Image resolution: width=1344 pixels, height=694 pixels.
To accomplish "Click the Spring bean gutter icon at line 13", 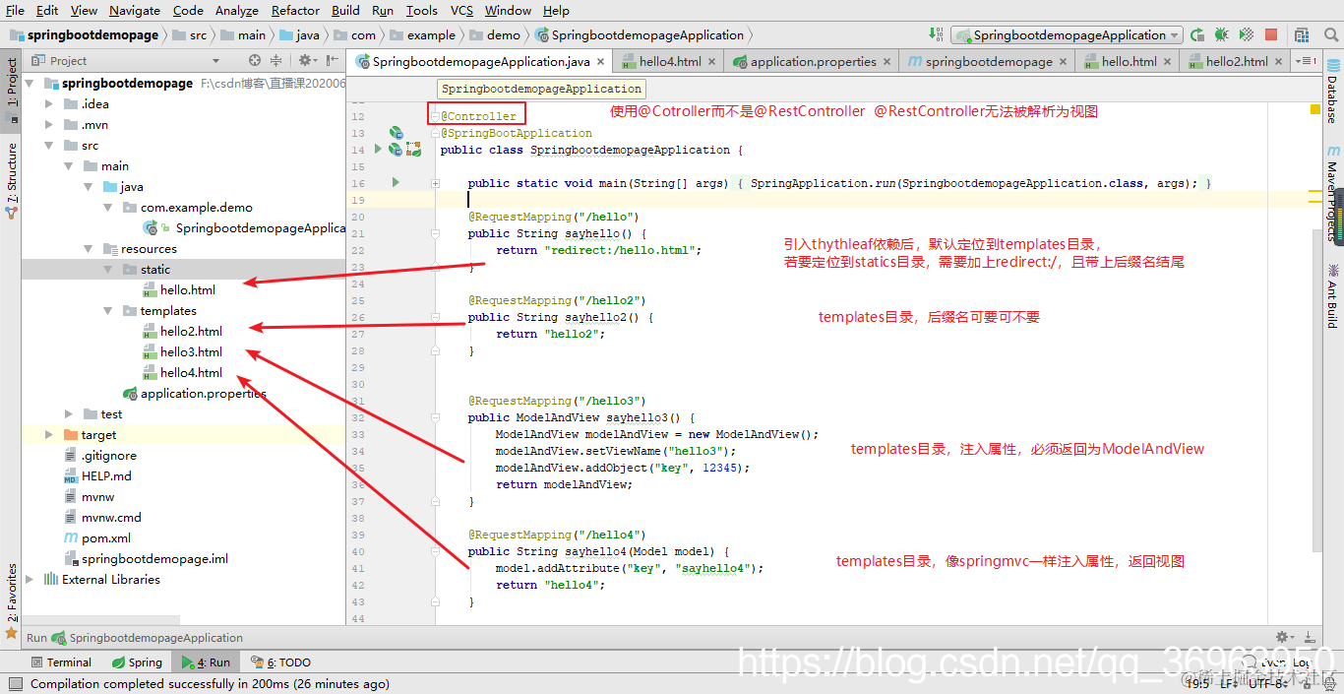I will (x=396, y=133).
